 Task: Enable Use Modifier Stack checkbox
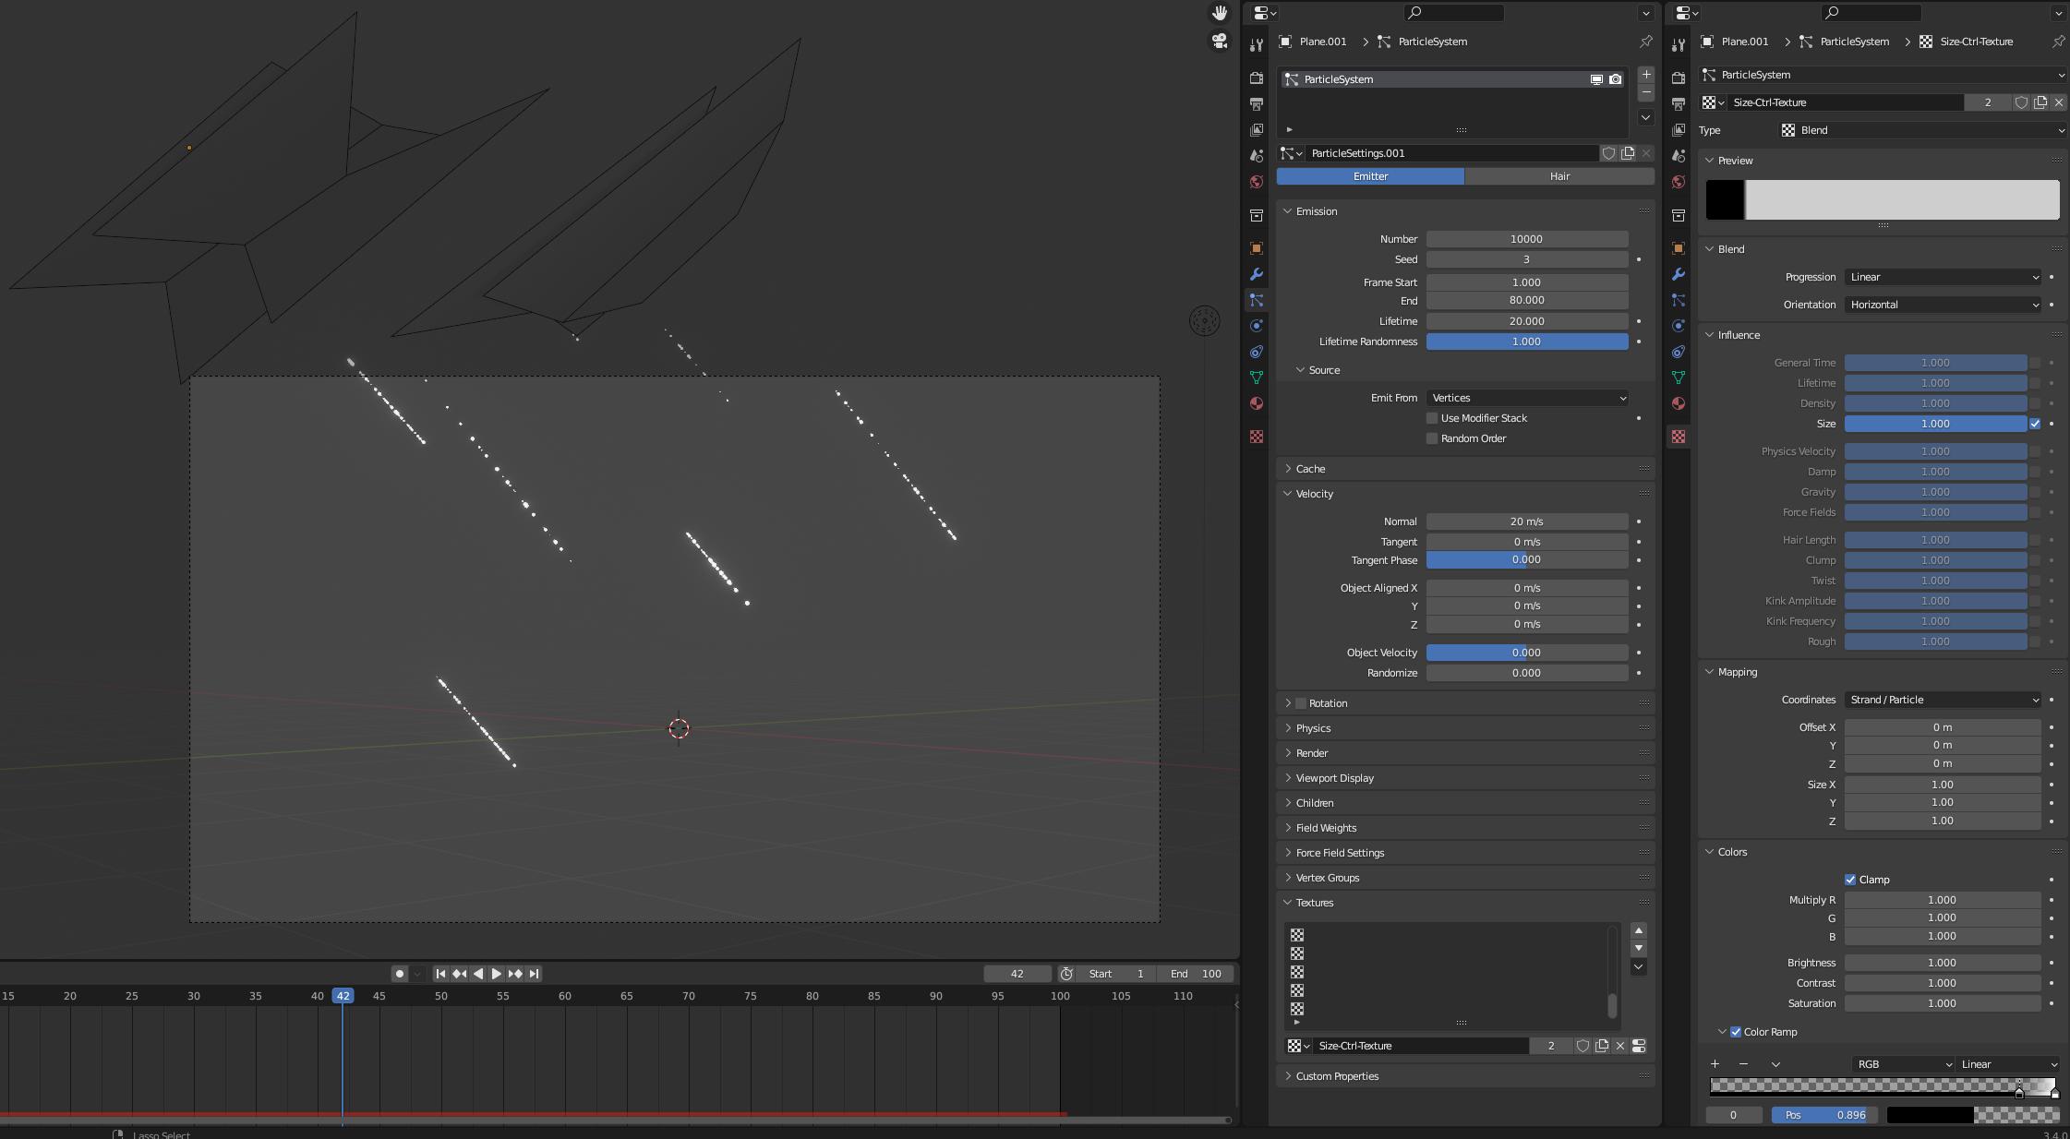(1432, 418)
